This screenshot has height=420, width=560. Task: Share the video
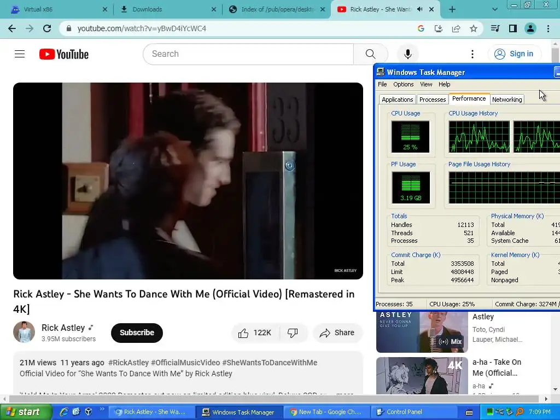tap(337, 333)
